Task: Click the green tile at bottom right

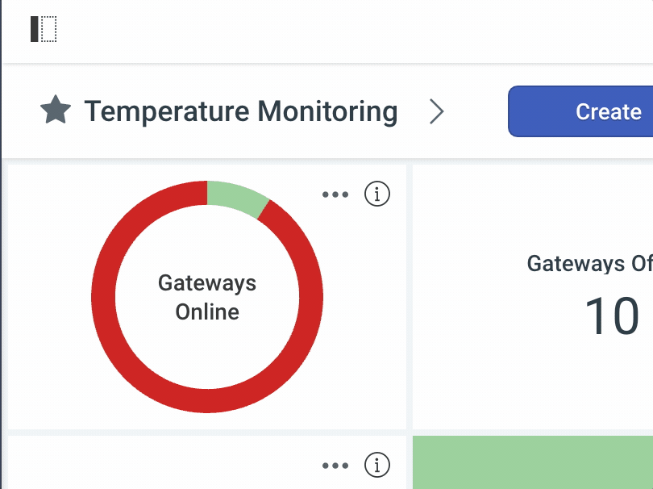Action: [533, 462]
